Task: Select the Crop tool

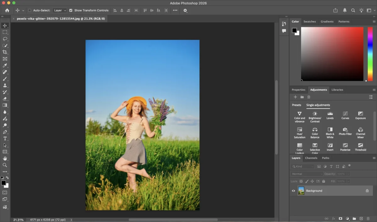Action: coord(5,52)
